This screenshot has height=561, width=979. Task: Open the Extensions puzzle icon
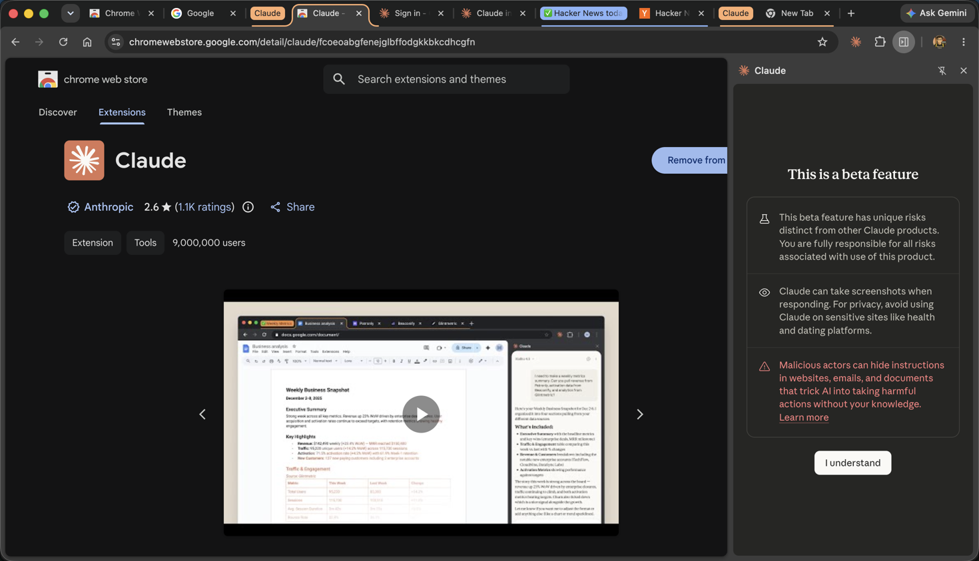click(x=880, y=42)
